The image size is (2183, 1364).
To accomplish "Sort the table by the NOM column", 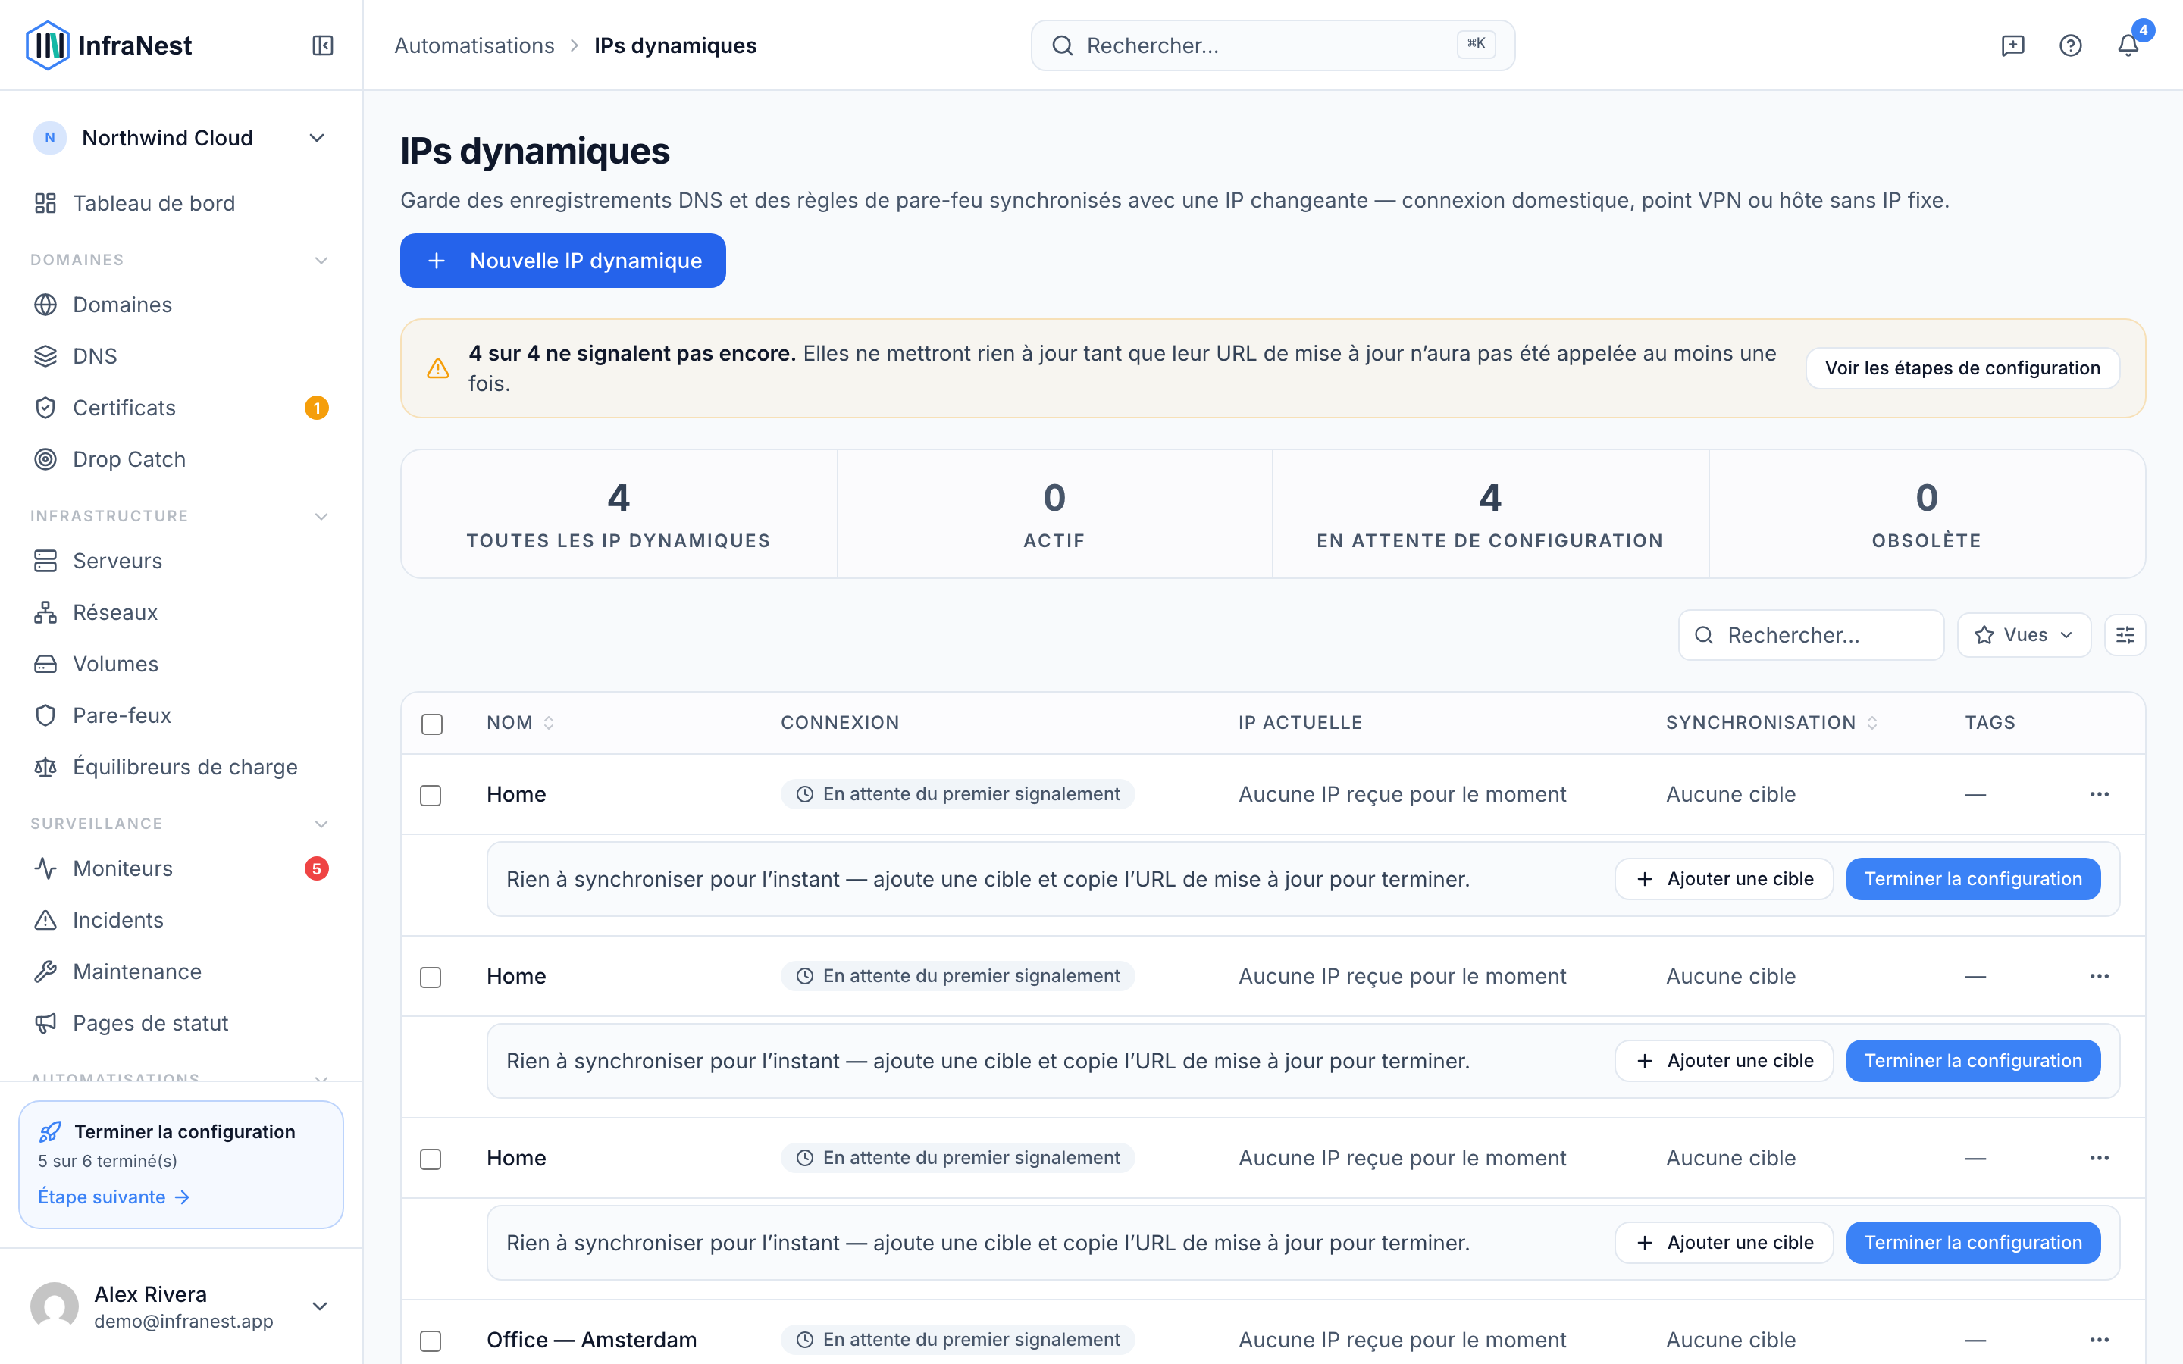I will pyautogui.click(x=521, y=723).
